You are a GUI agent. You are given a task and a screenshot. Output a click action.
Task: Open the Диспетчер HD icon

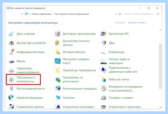click(x=104, y=34)
